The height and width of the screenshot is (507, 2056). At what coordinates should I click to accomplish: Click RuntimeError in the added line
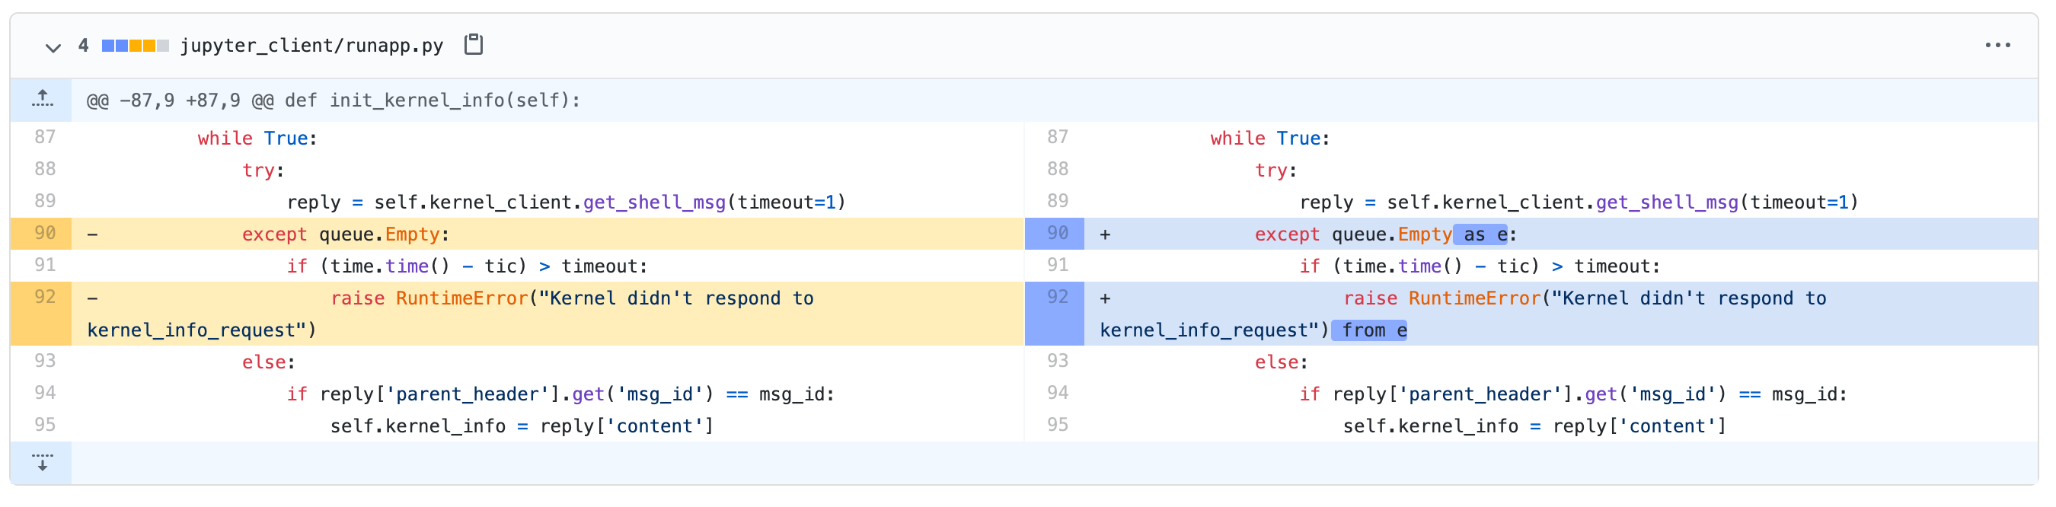[1475, 298]
